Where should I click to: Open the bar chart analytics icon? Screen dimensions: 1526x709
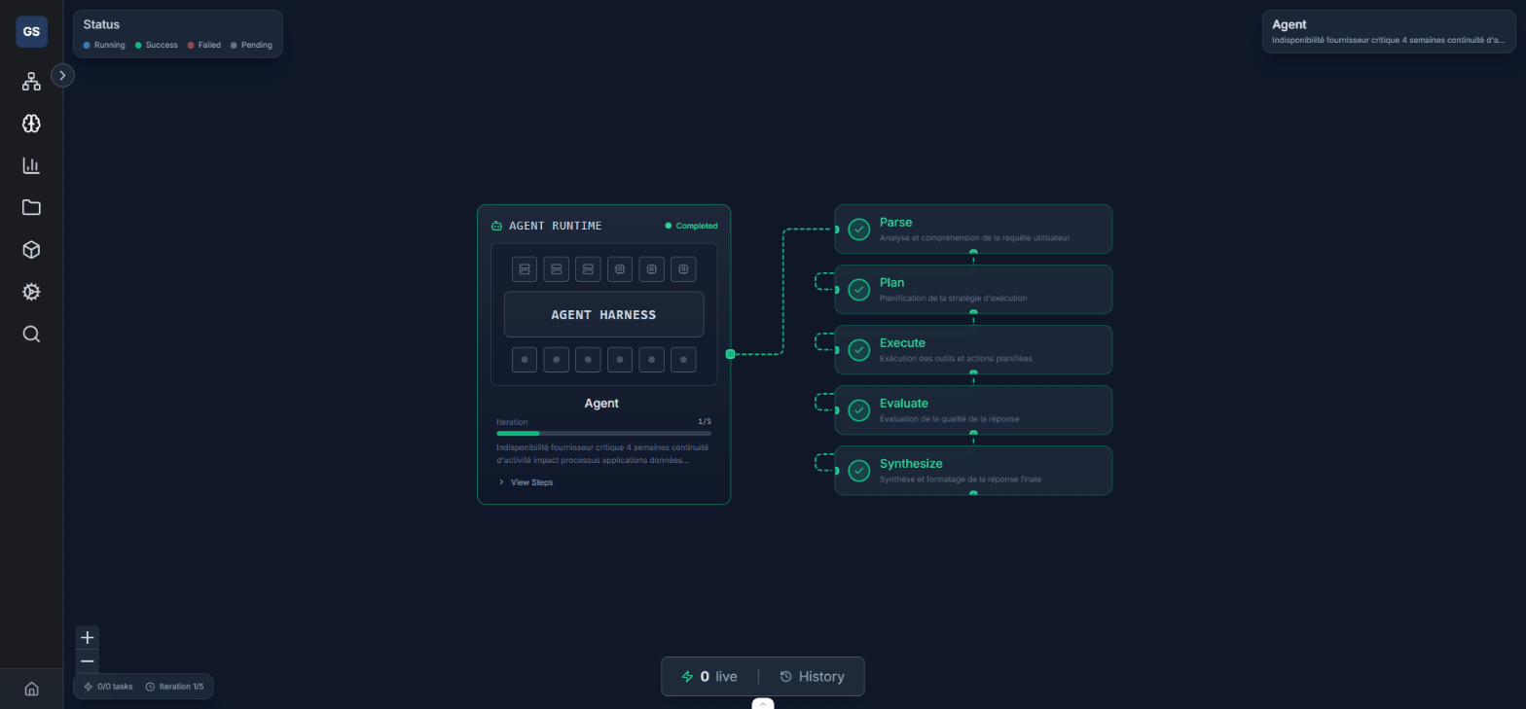point(31,165)
